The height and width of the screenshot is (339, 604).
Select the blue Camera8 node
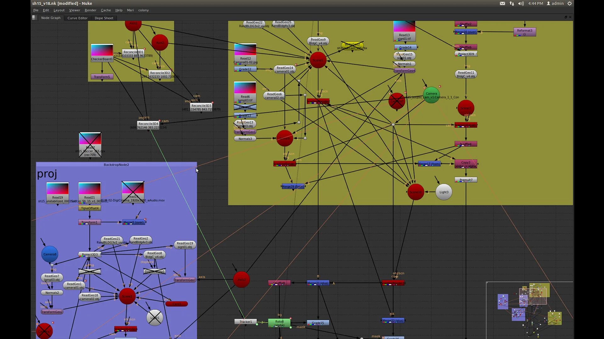[50, 254]
